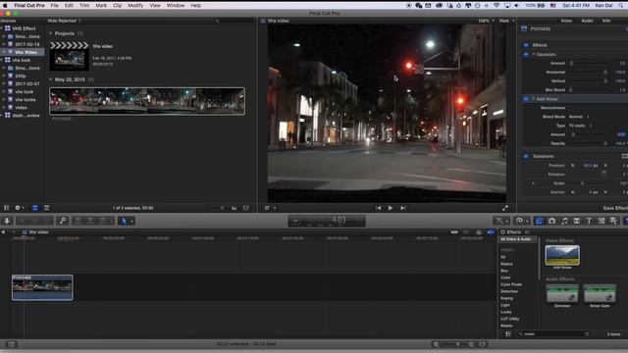Disable the Add Noise effect checkbox
Screen dimensions: 628x353
(526, 99)
